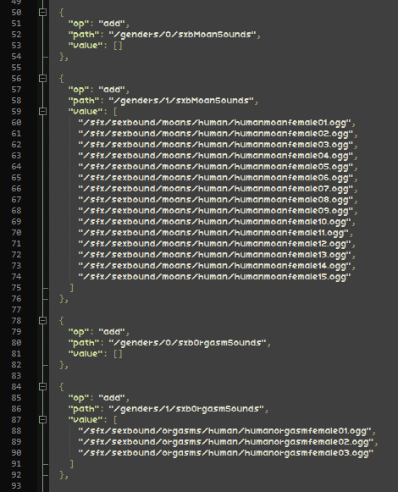Click the humanorgasmfemale01.ogg string
Screen dimensions: 398x492
(x=224, y=431)
